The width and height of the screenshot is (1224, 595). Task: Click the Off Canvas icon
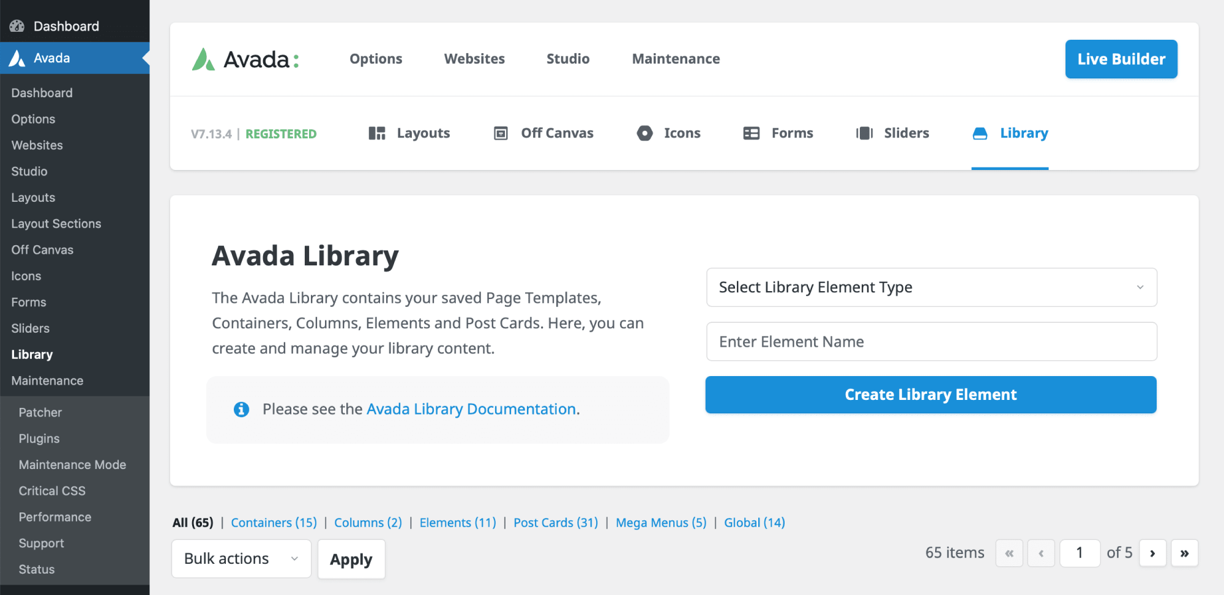(x=501, y=133)
